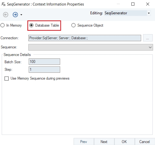
Task: Choose the Sequence Object radio button
Action: [73, 25]
